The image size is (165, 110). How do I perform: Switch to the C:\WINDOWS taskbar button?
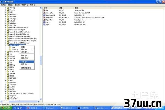[x=85, y=108]
